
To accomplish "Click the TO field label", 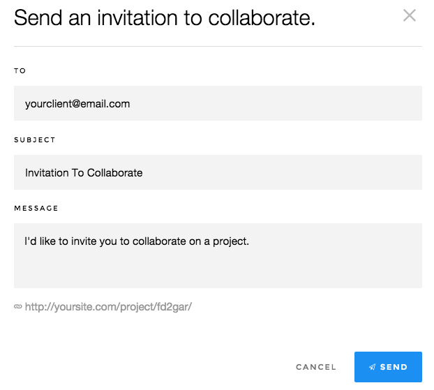I will [x=20, y=70].
